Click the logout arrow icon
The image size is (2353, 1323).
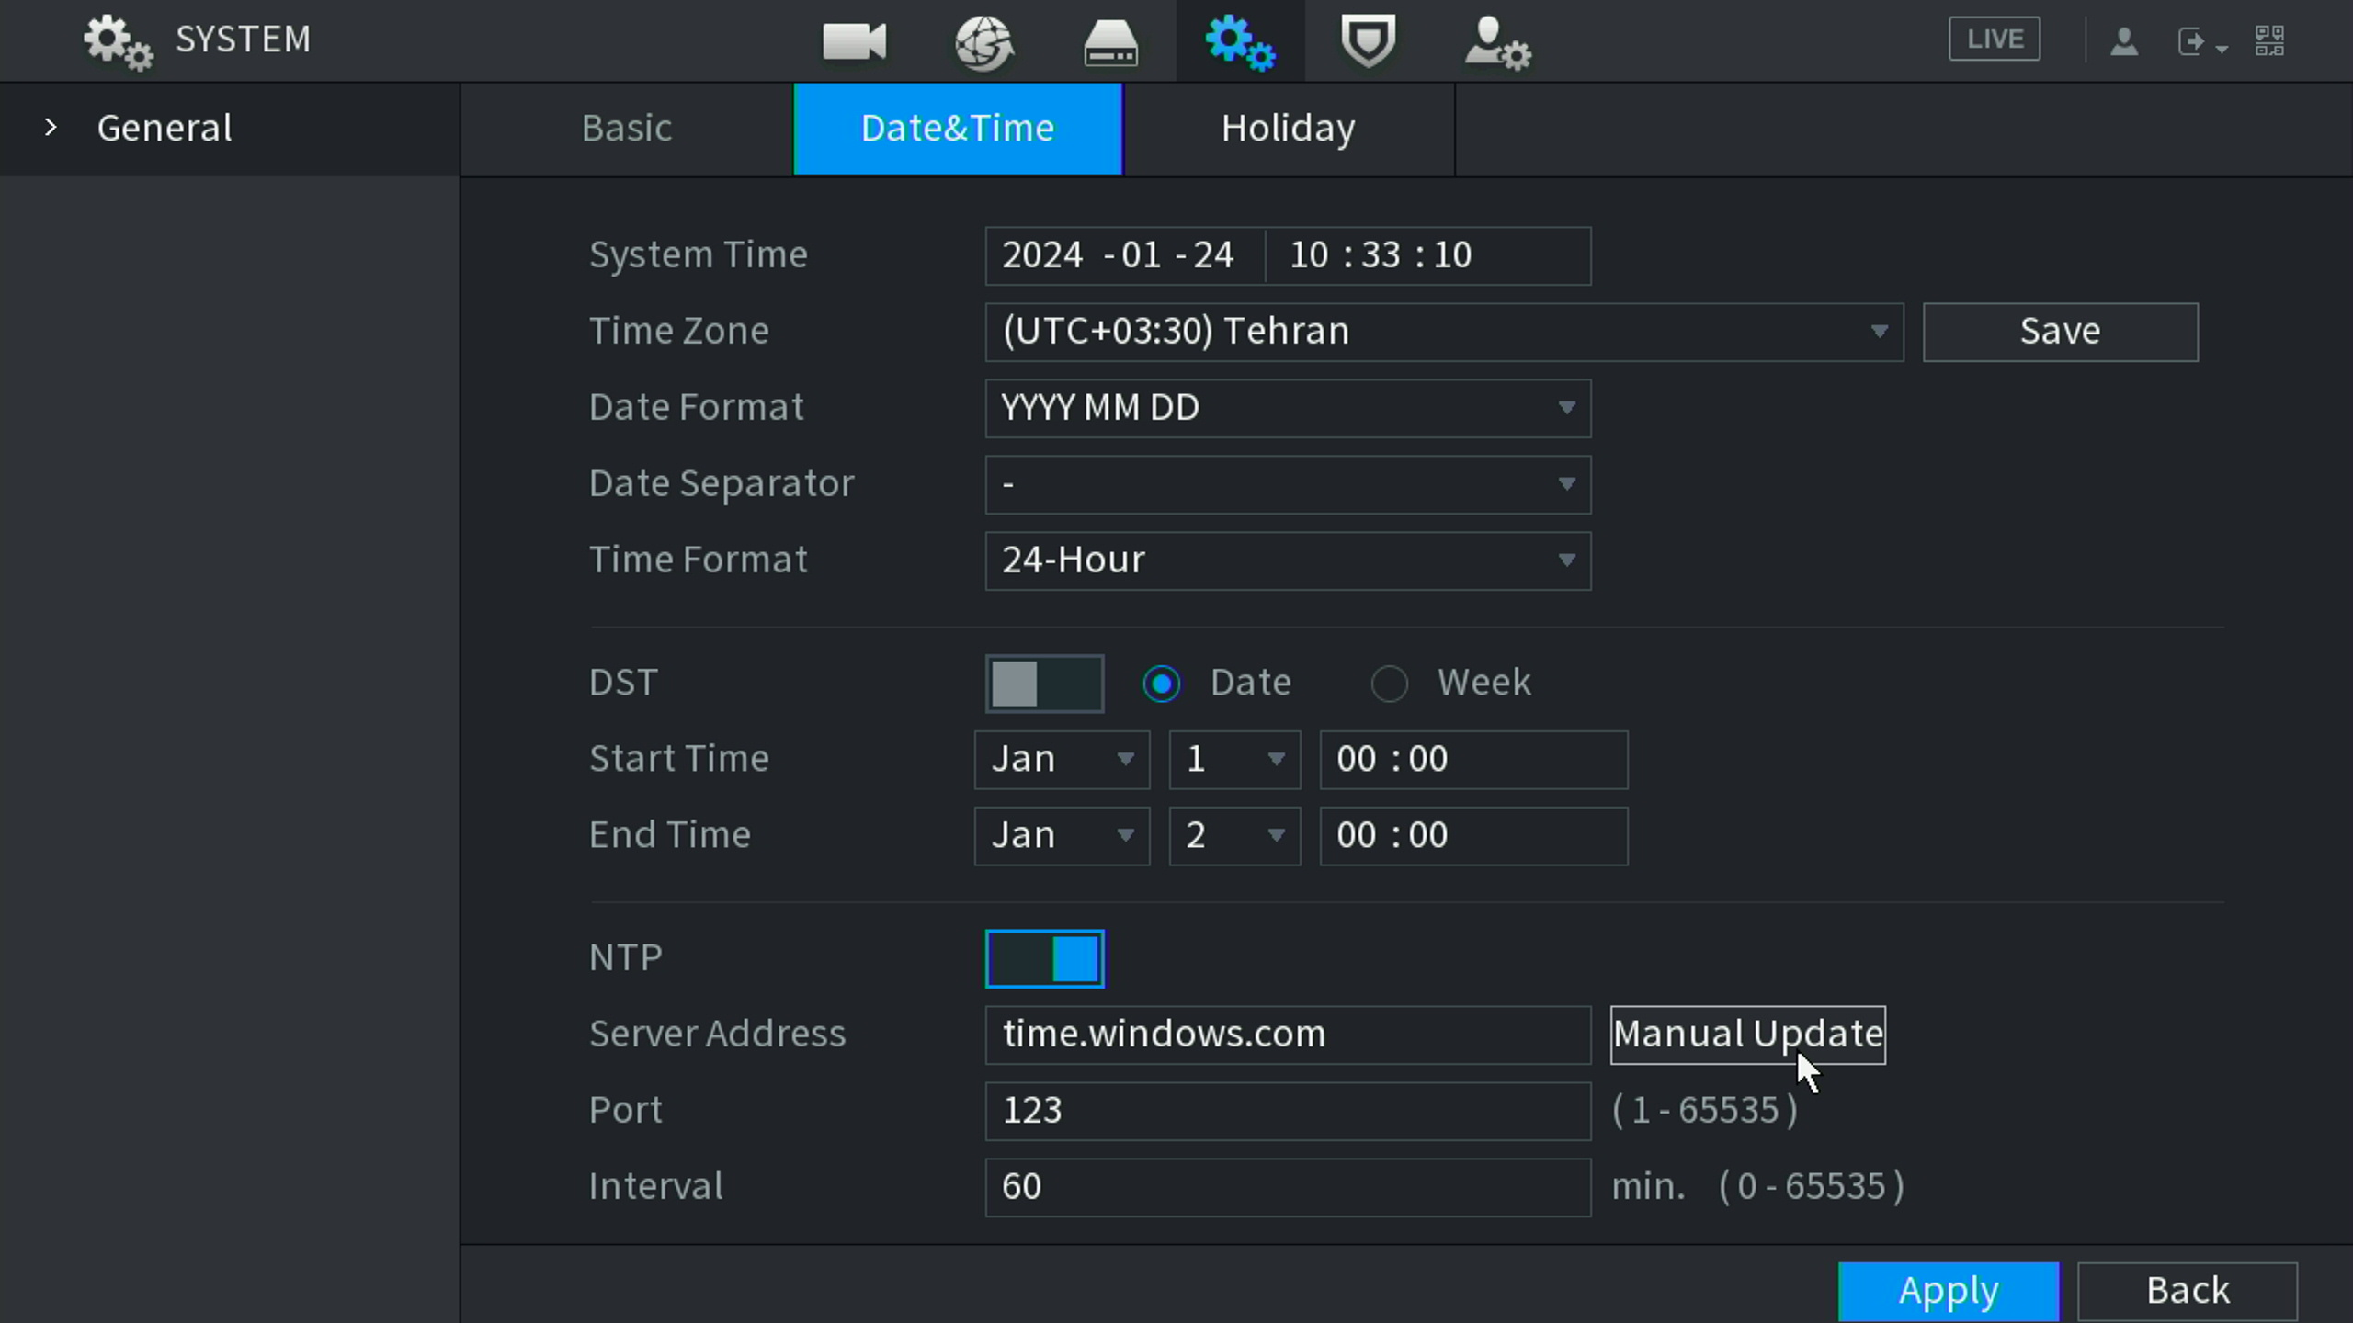(x=2192, y=41)
